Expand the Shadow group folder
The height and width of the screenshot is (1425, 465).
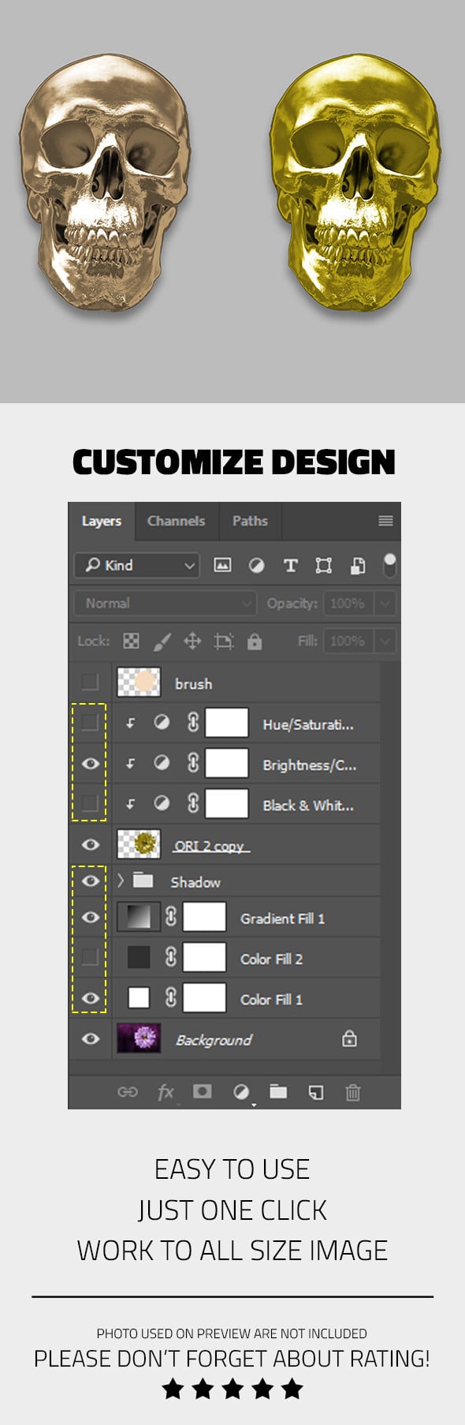click(x=121, y=880)
